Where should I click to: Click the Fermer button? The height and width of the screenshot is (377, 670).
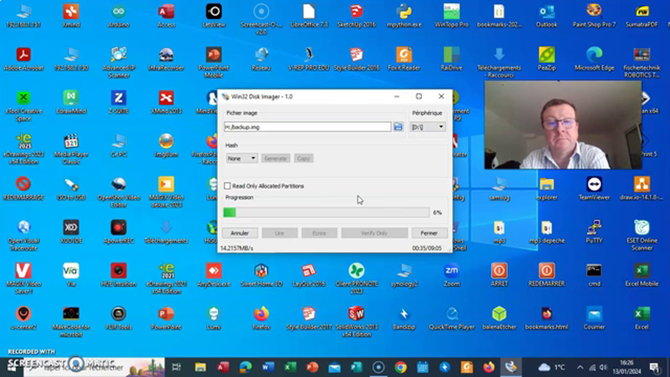click(x=429, y=233)
